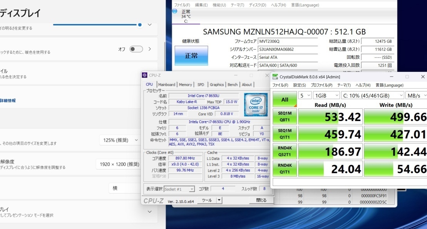Open CrystalDiskInfo 機能(U) menu
This screenshot has width=427, height=229.
pos(219,5)
